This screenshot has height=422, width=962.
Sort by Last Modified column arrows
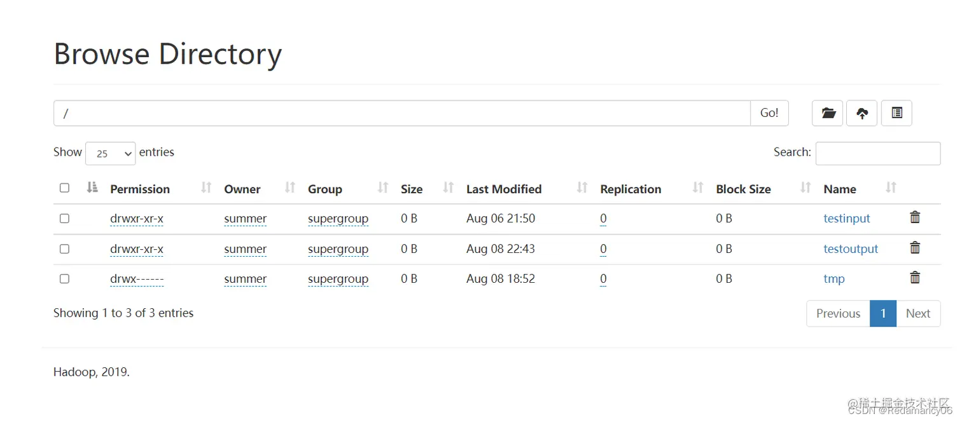(x=582, y=187)
